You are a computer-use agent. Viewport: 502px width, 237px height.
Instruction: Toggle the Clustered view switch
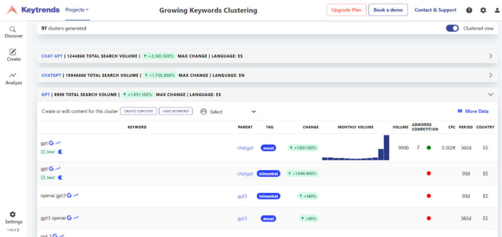452,28
